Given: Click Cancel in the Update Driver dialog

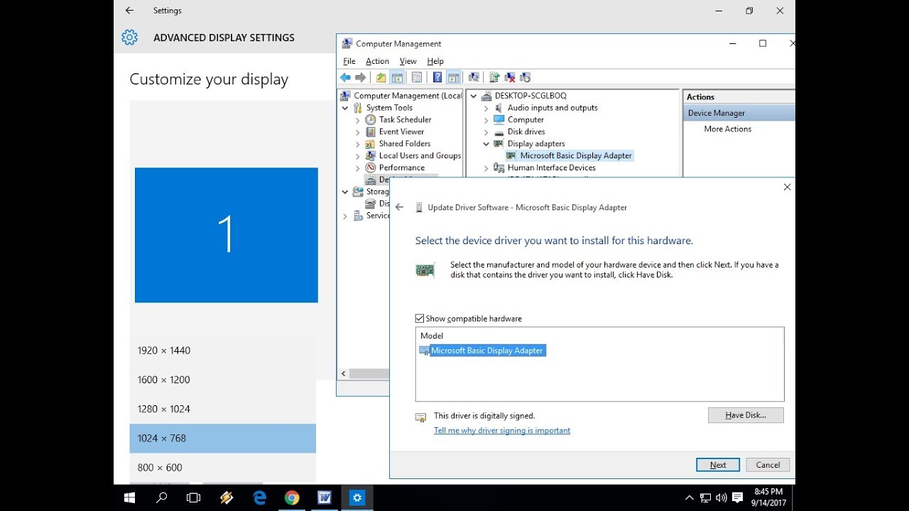Looking at the screenshot, I should coord(768,465).
